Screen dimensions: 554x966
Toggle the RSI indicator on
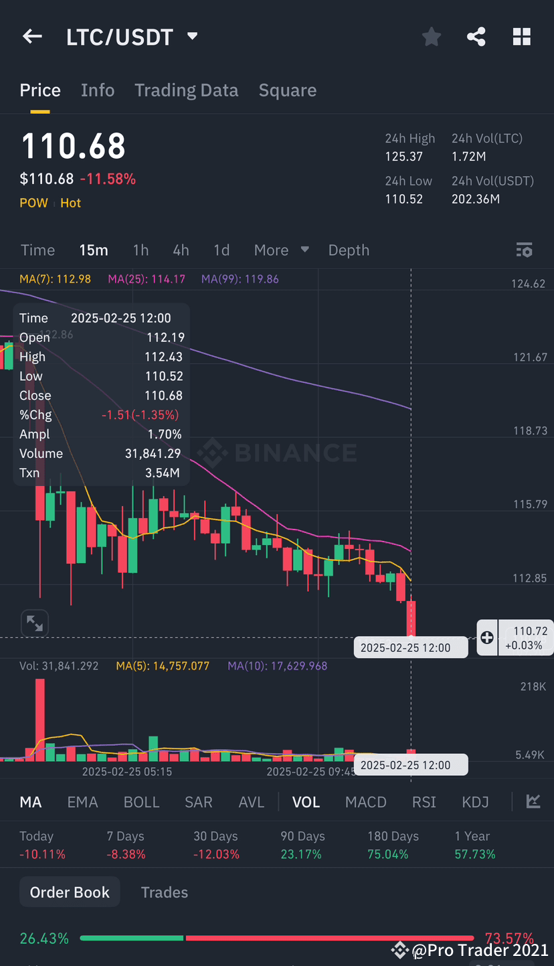pos(424,801)
